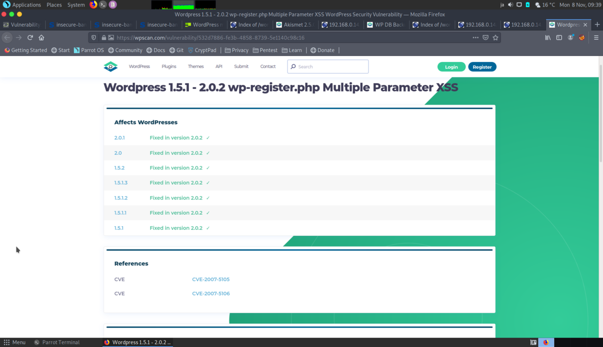Reload the current page

click(x=30, y=38)
